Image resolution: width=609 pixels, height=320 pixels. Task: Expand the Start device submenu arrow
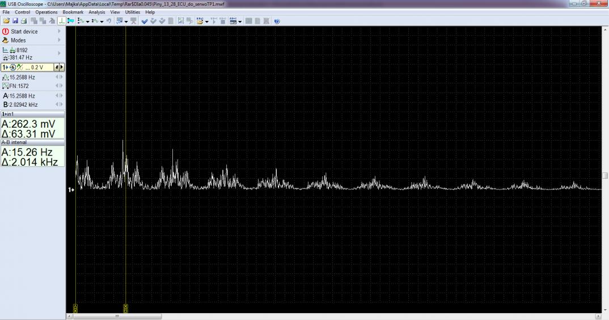59,32
